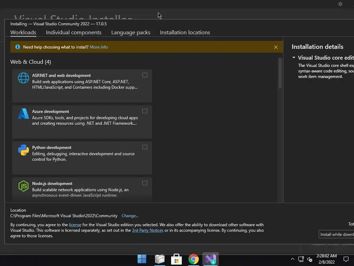This screenshot has width=354, height=266.
Task: Switch to the Language packs tab
Action: pos(131,32)
